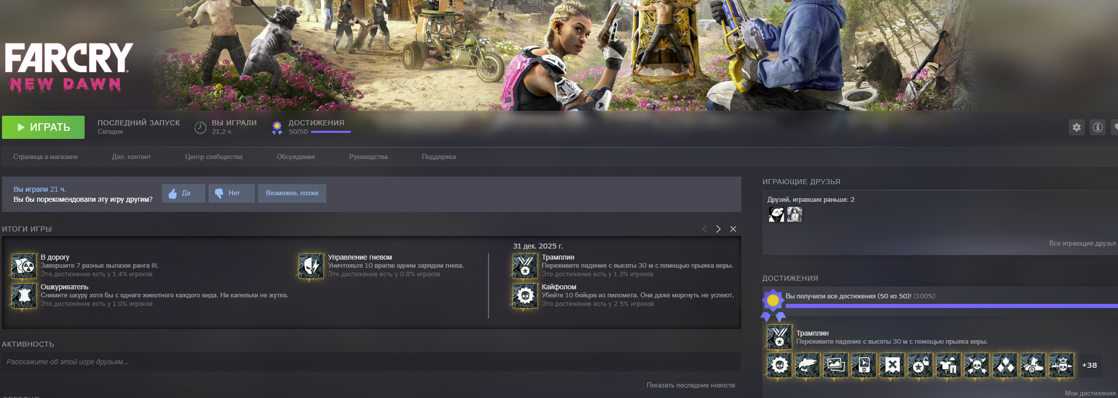Click the thumbs-up Да recommendation button

[183, 193]
